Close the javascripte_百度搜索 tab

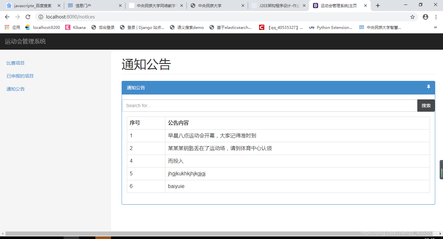[x=59, y=6]
